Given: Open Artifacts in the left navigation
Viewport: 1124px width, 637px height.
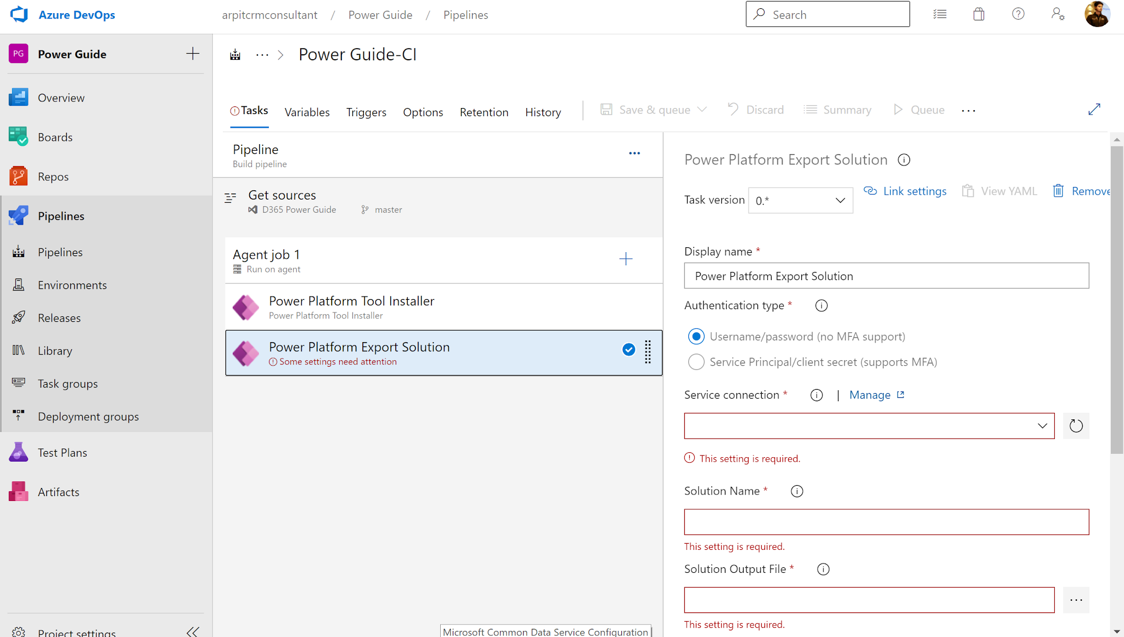Looking at the screenshot, I should [x=58, y=492].
